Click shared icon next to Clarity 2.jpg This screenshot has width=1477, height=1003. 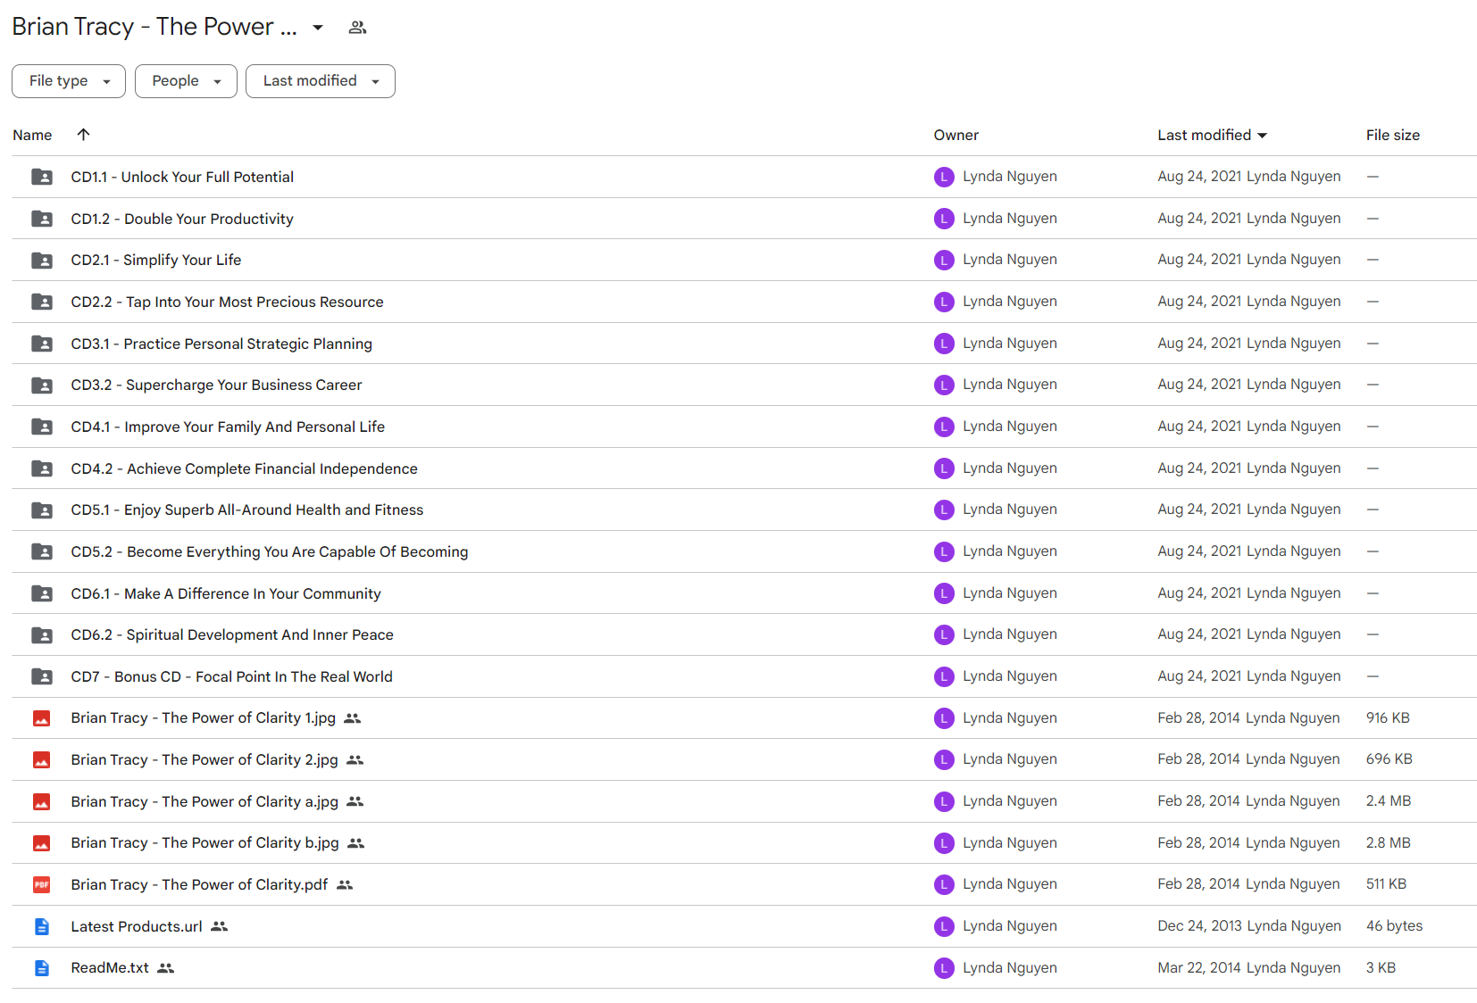(355, 760)
